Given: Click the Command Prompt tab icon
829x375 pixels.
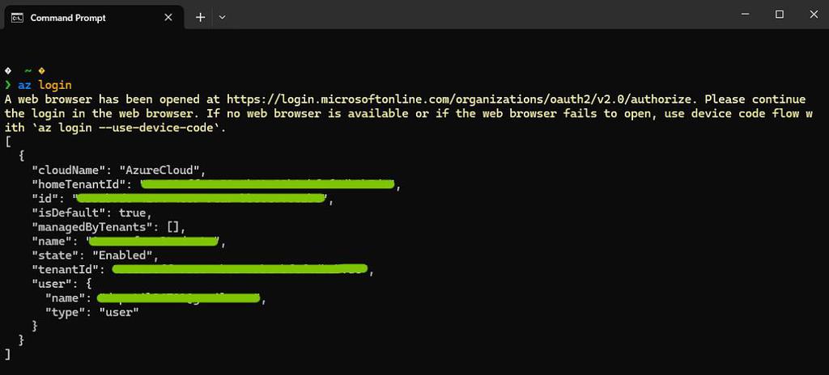Looking at the screenshot, I should (16, 17).
